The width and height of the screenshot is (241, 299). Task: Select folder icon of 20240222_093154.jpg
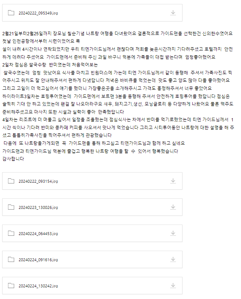tap(11, 181)
